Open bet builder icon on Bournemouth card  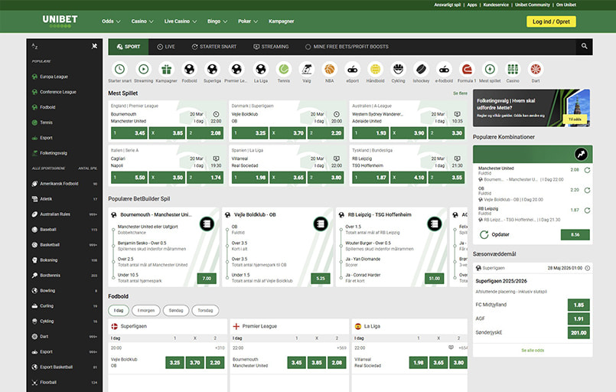(x=207, y=224)
